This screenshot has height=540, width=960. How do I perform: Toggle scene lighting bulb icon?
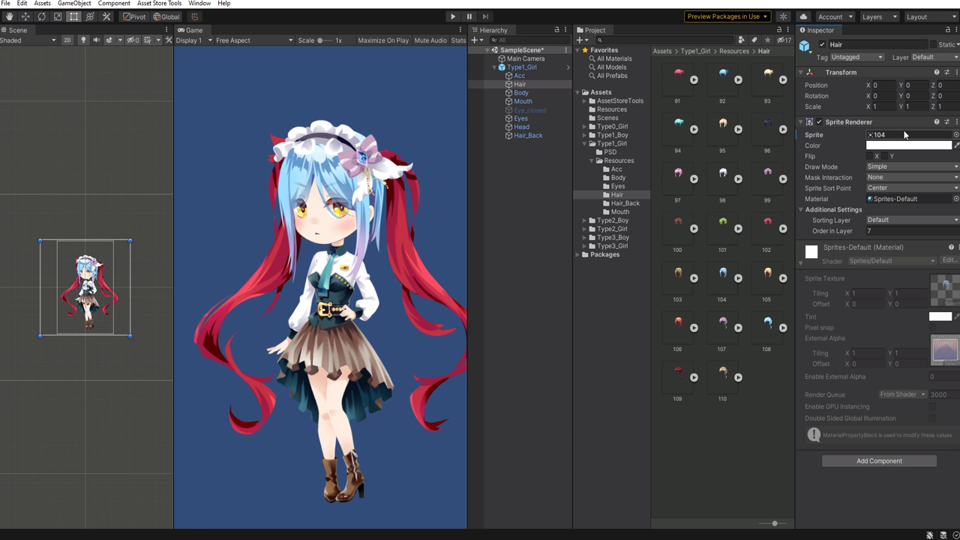[x=83, y=40]
